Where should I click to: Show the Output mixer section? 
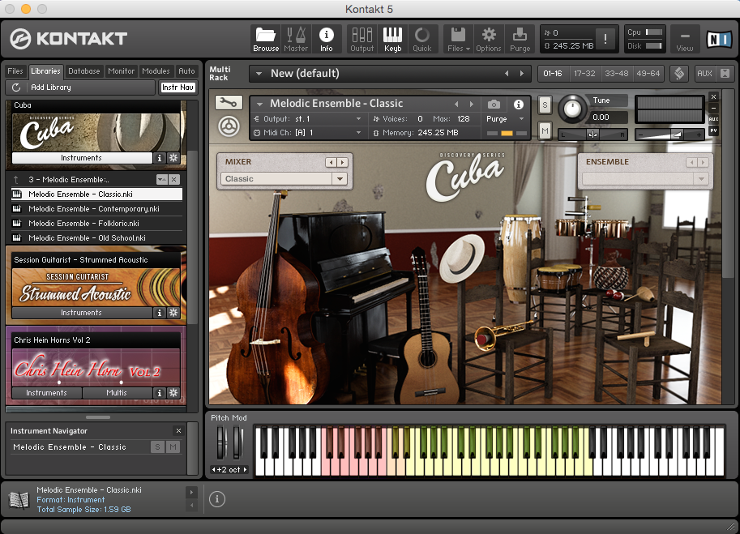[362, 39]
